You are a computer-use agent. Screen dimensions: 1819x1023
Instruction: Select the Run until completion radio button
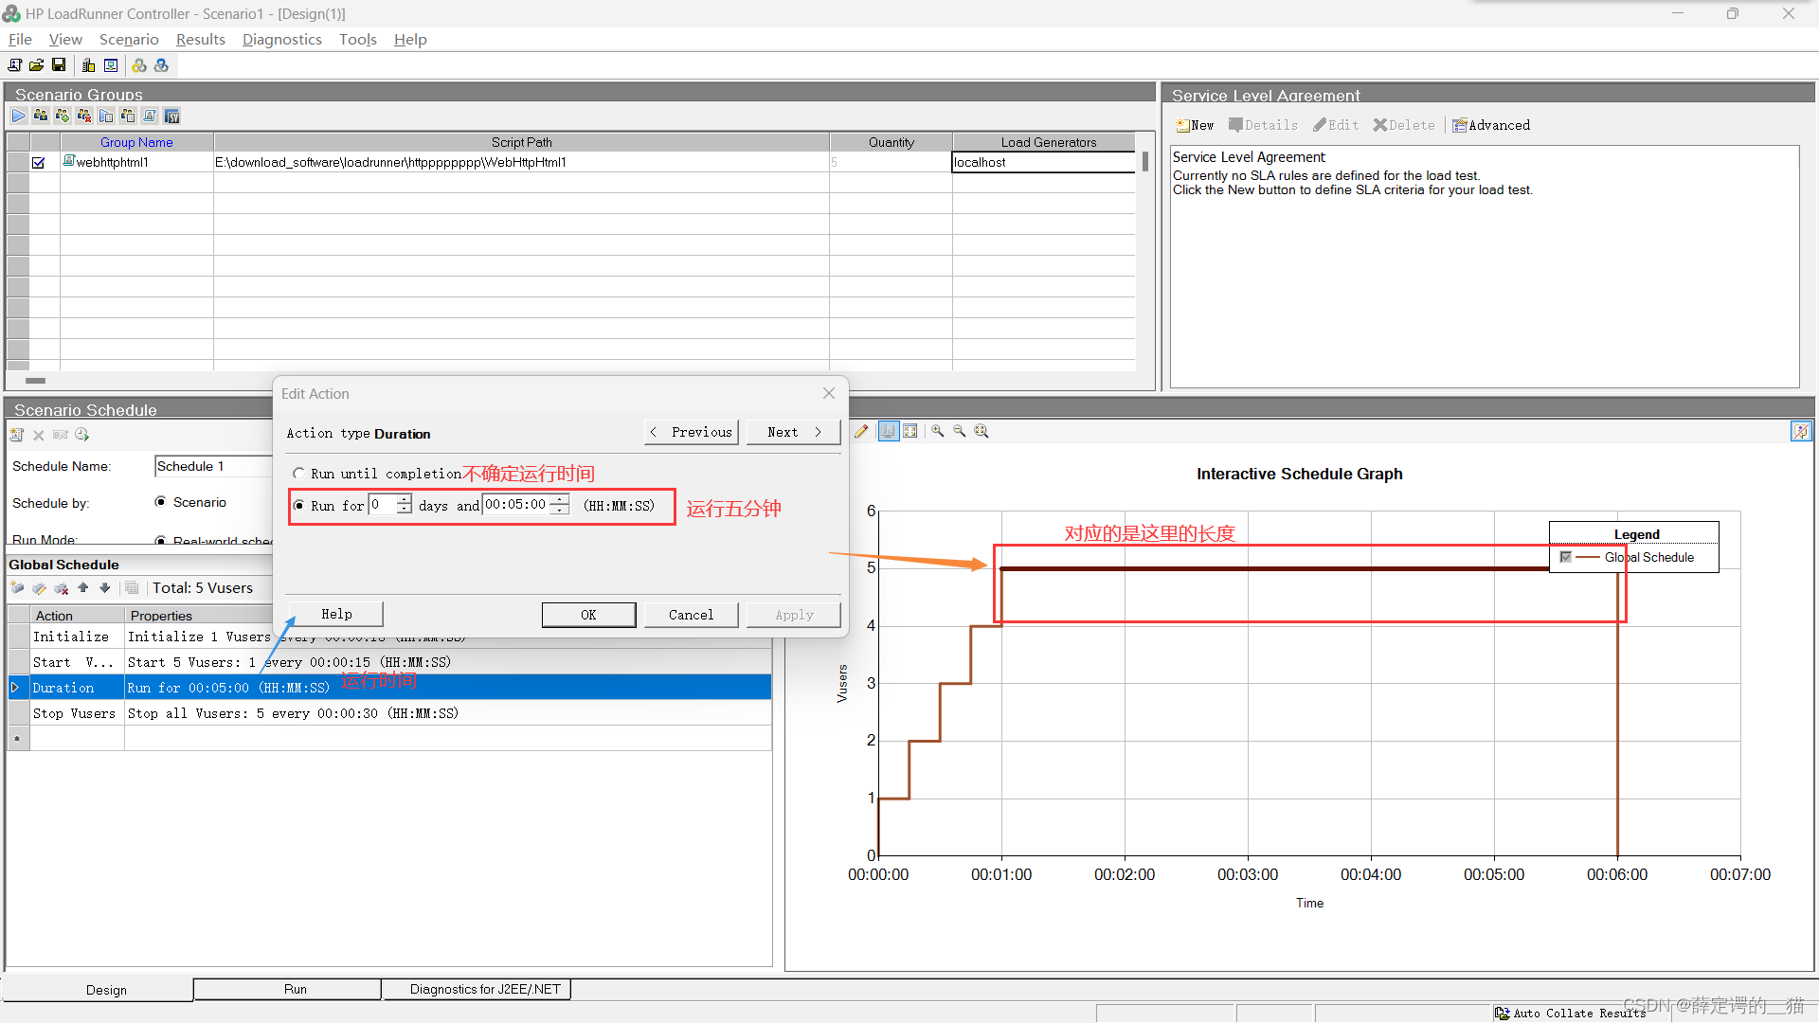point(298,474)
